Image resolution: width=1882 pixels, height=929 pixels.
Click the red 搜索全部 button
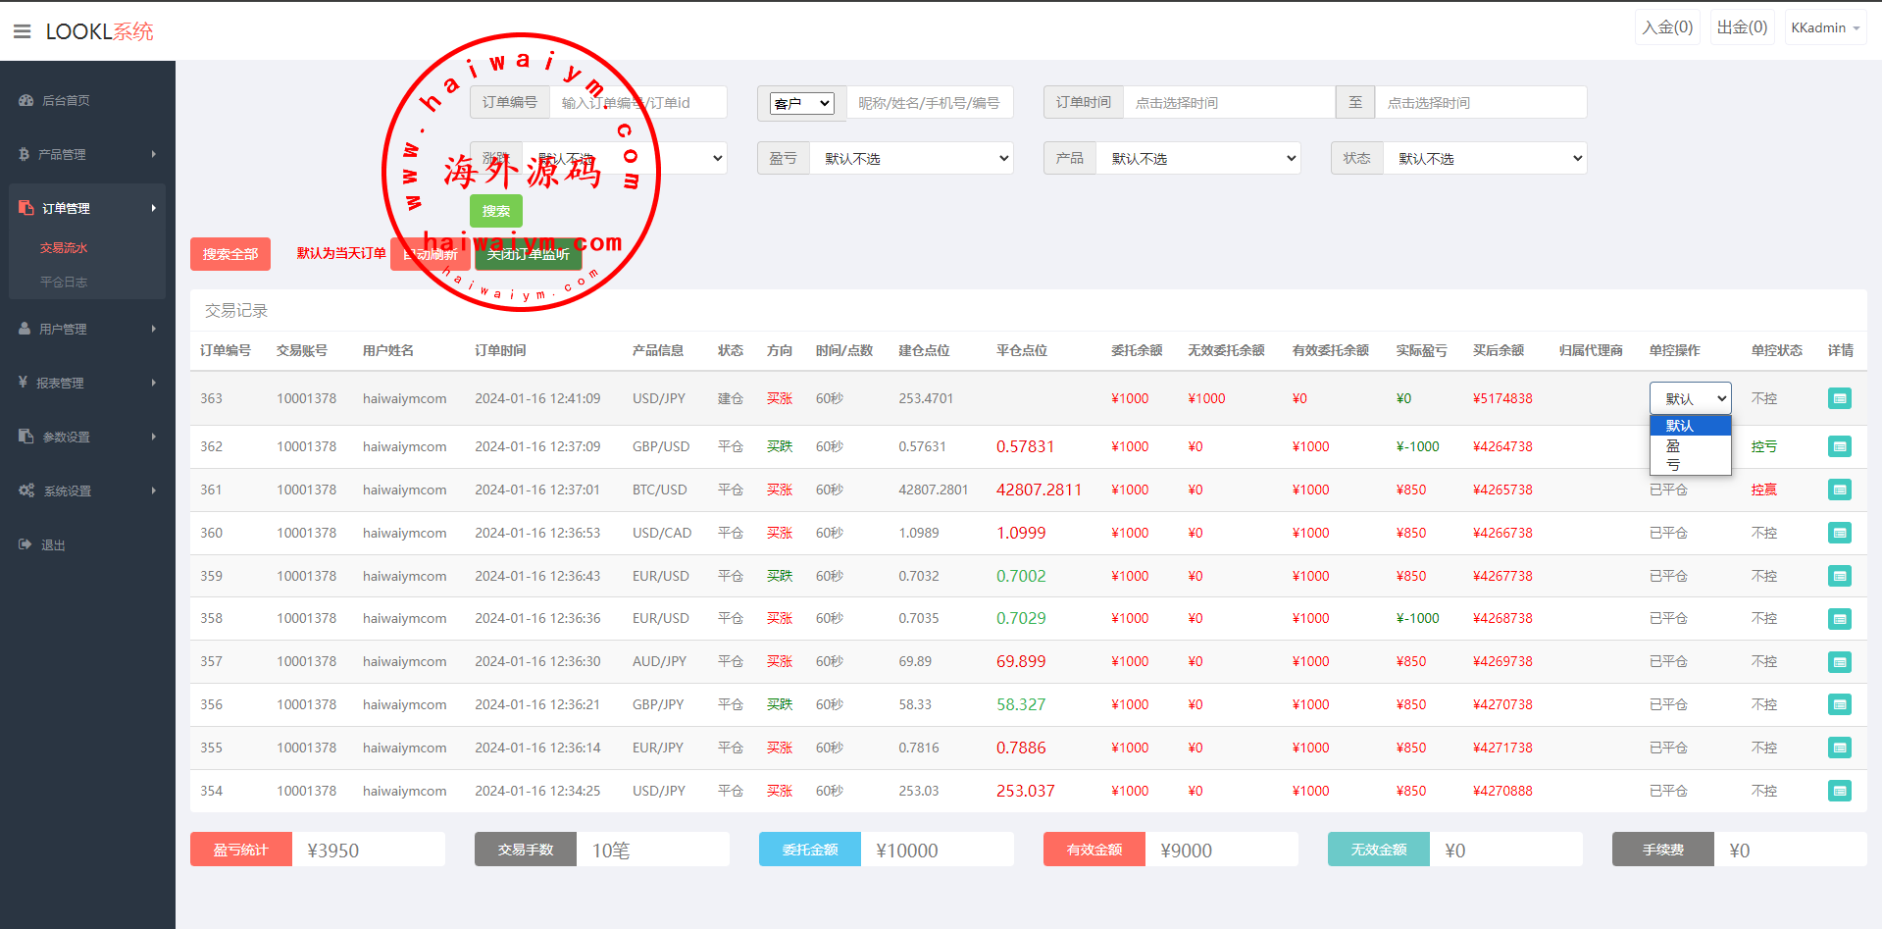(x=230, y=254)
